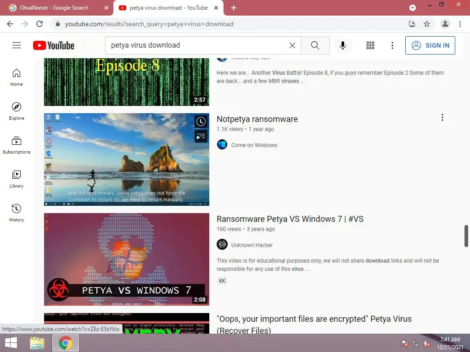The image size is (470, 352).
Task: Click the Chrome taskbar icon
Action: (66, 343)
